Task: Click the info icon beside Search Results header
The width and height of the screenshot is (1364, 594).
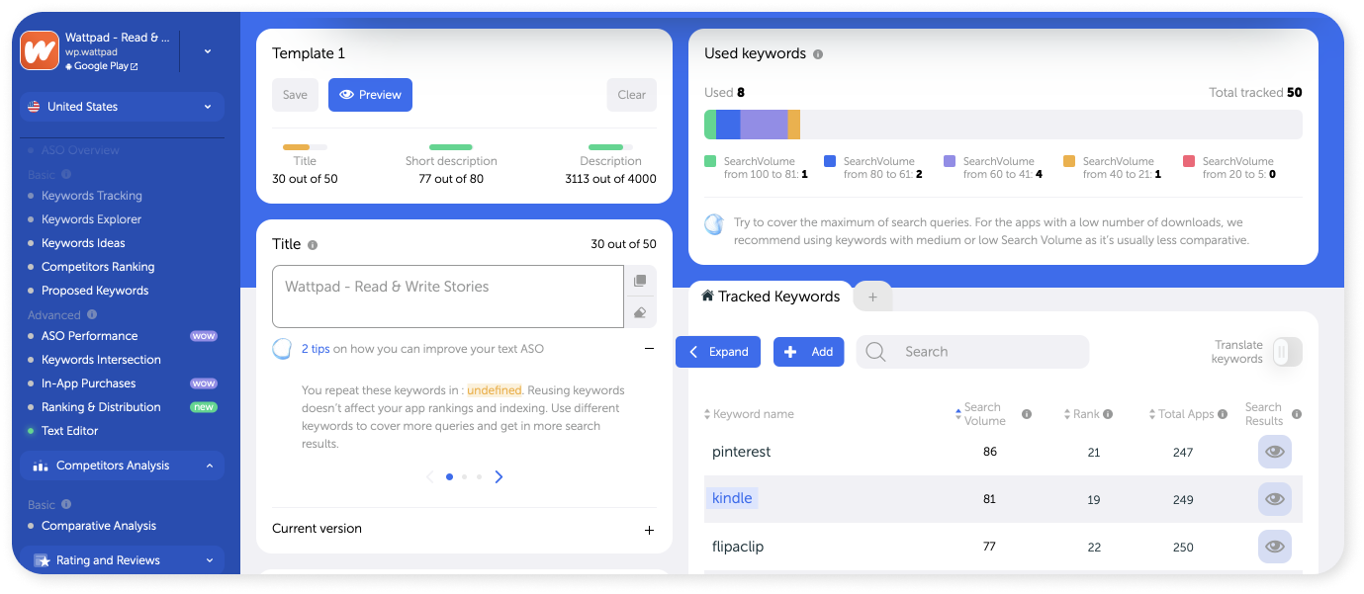Action: click(x=1297, y=414)
